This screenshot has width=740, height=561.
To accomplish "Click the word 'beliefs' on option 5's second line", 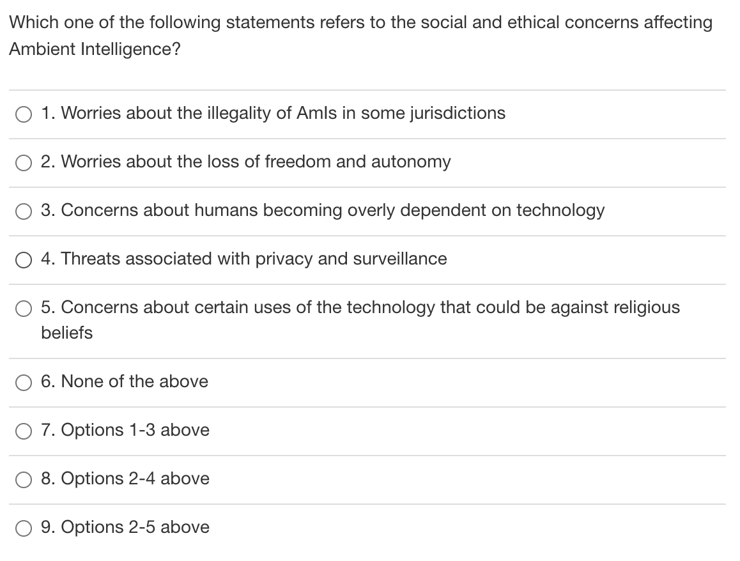I will point(67,333).
